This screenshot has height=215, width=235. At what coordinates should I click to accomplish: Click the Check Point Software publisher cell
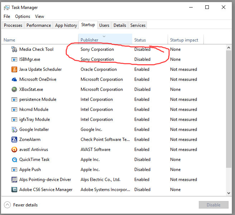(105, 140)
